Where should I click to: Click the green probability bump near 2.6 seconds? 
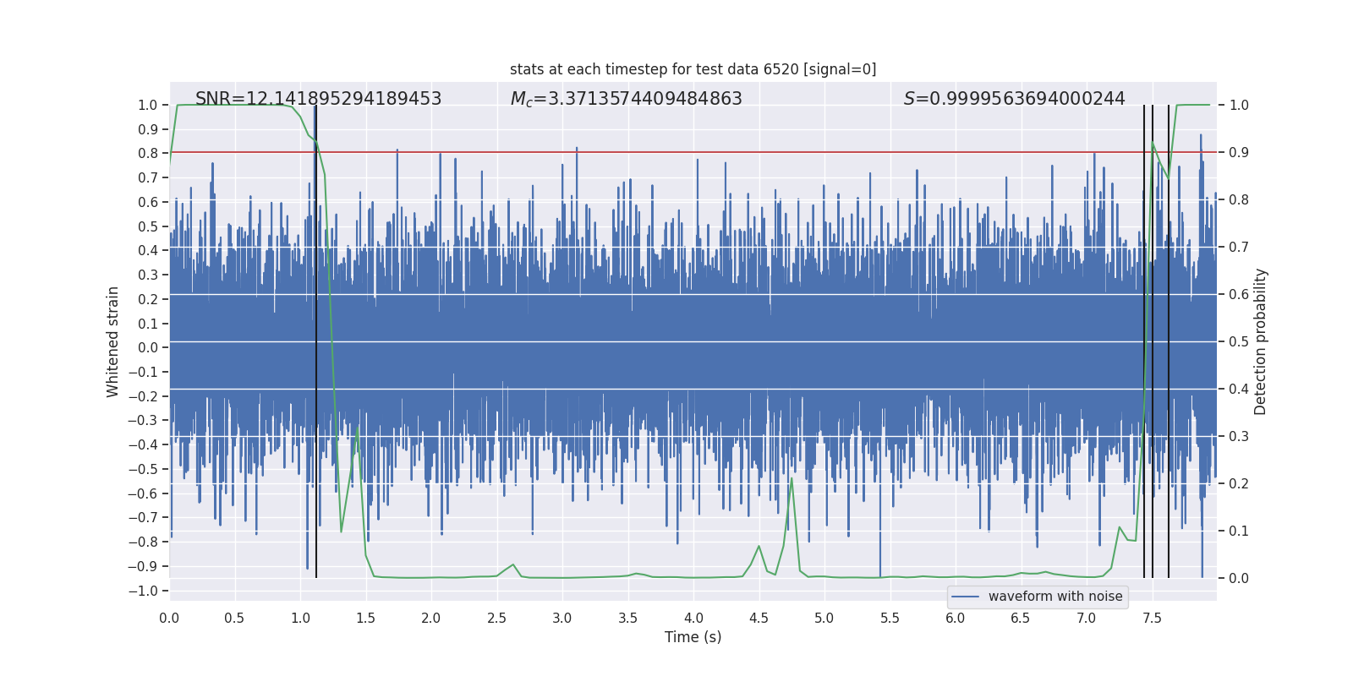[x=512, y=564]
